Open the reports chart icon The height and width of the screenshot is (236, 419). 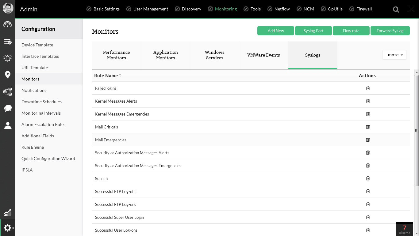(x=8, y=213)
